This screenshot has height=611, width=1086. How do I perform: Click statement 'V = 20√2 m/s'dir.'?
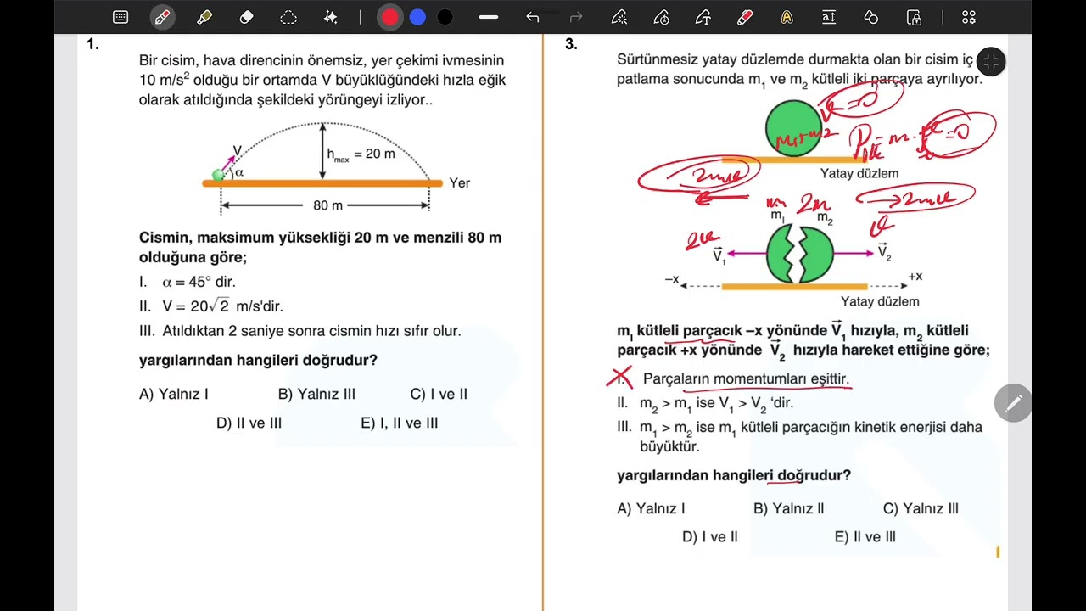click(x=223, y=306)
